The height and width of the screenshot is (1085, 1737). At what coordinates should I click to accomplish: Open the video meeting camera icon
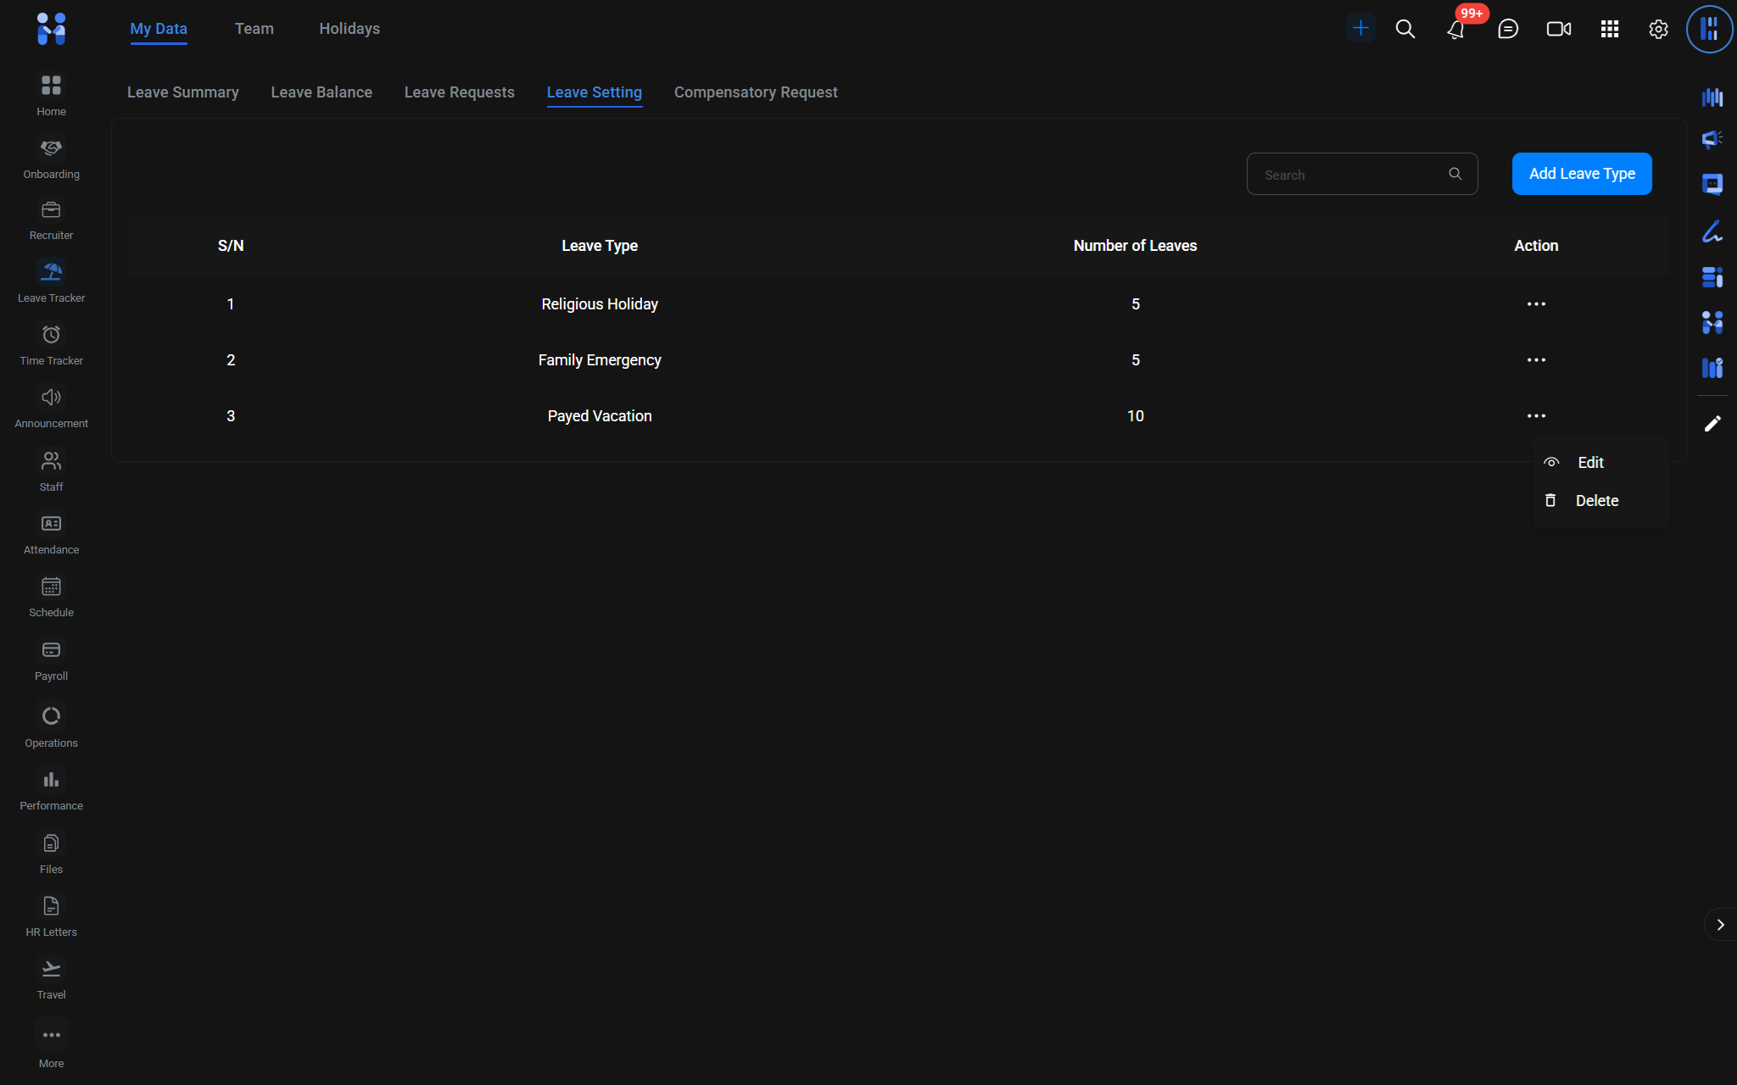[1558, 29]
